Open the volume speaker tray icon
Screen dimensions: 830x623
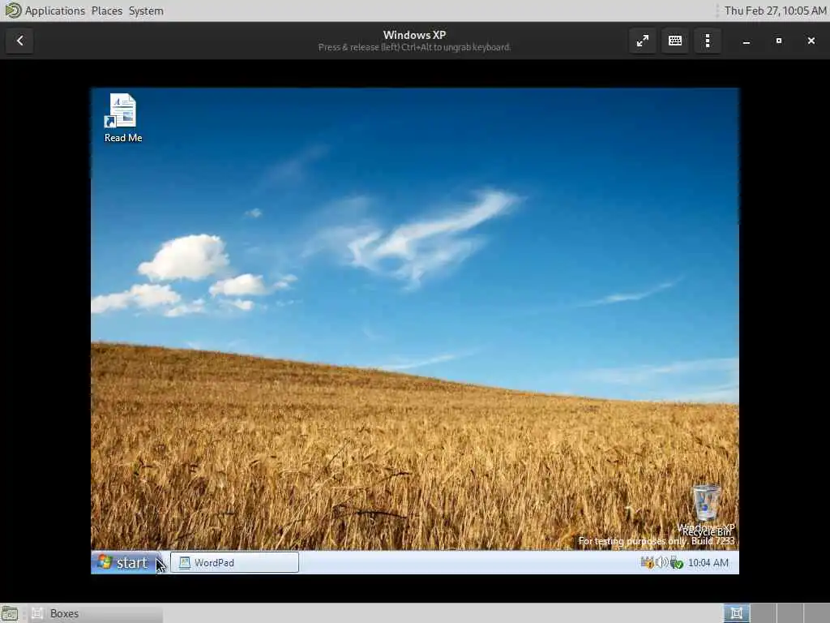click(661, 563)
